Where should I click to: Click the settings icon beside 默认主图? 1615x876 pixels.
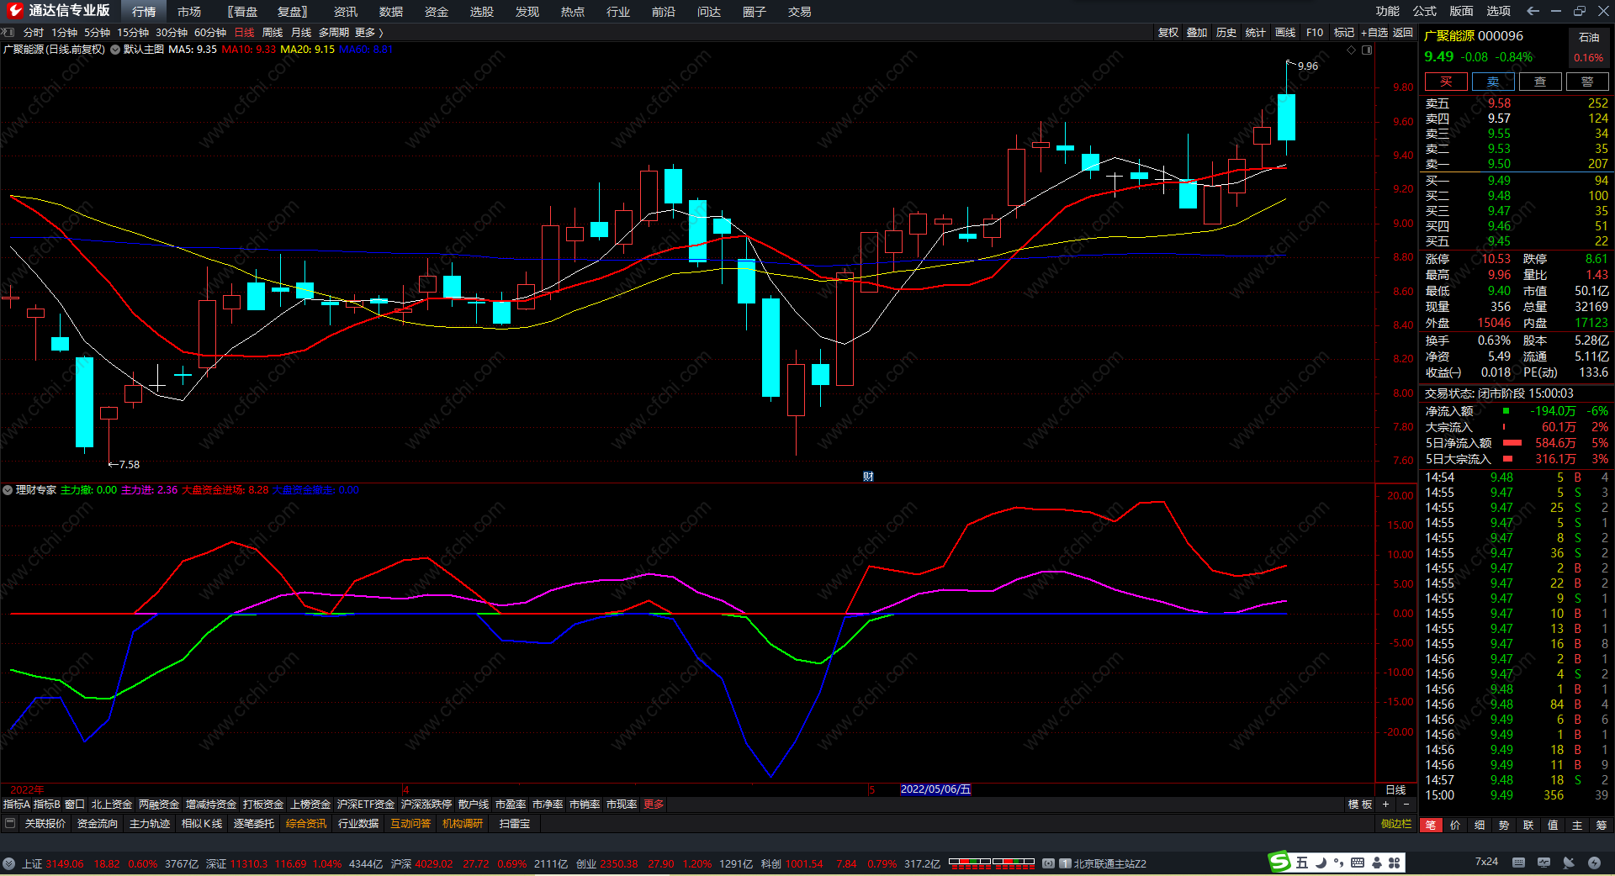[115, 50]
